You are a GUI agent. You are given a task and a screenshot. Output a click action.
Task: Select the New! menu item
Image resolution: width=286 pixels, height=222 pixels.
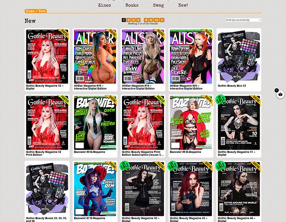click(183, 5)
